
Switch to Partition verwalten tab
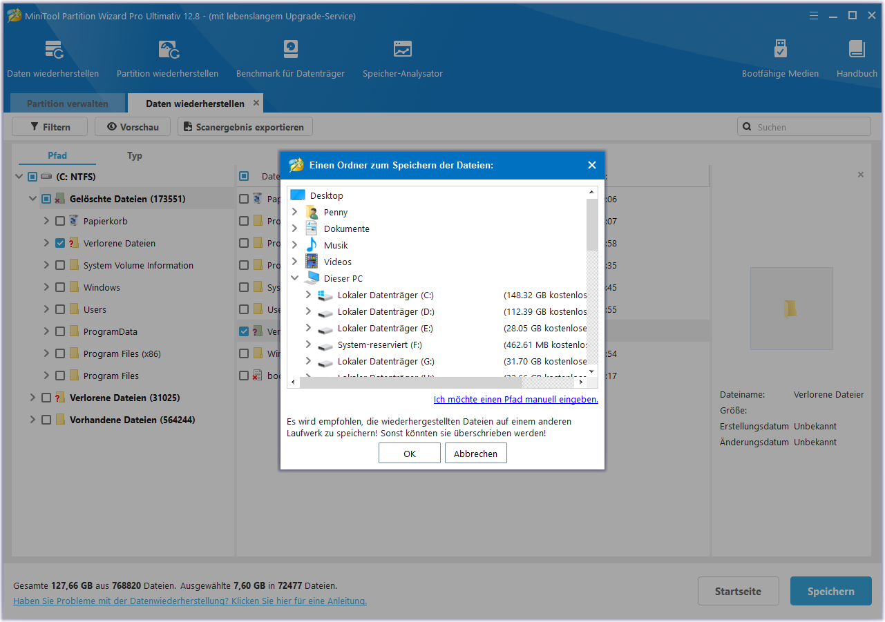(68, 104)
